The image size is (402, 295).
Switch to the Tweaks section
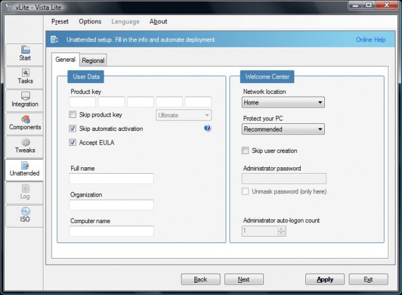(25, 147)
